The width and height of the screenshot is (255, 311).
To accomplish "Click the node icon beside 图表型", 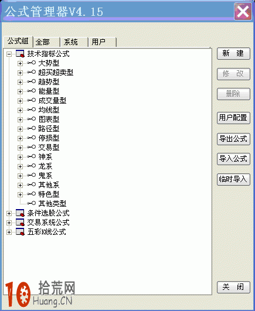I will click(x=31, y=119).
